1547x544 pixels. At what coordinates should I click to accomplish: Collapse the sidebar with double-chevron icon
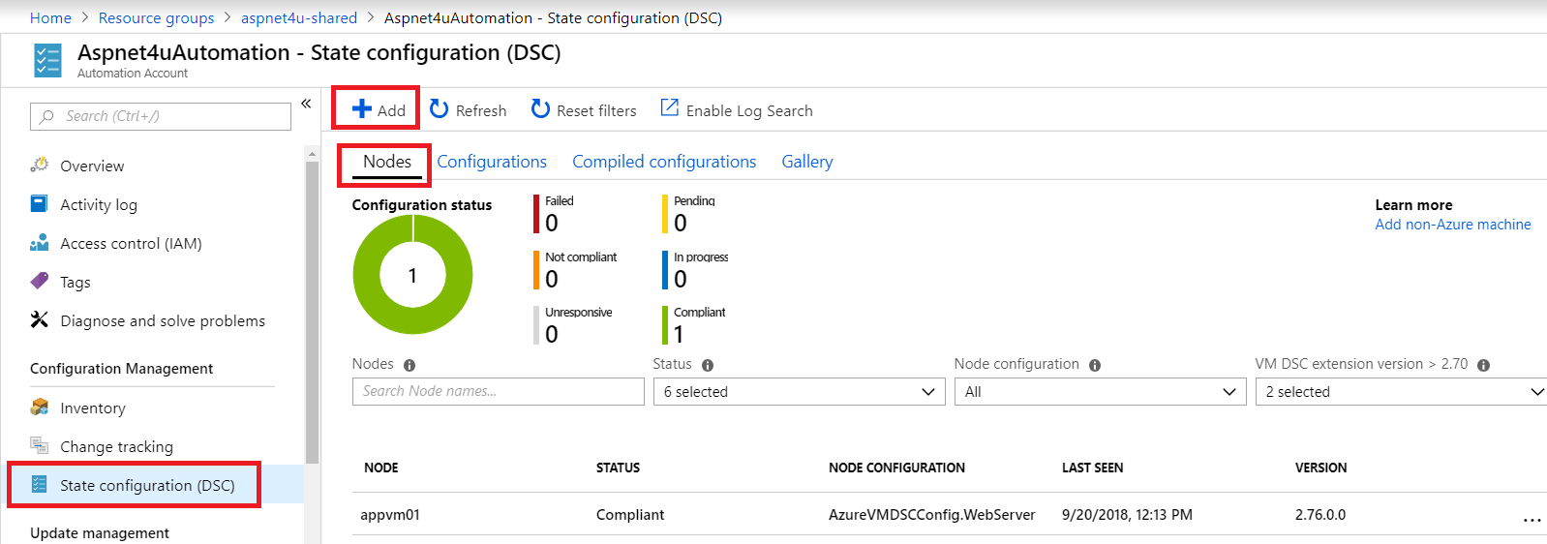click(306, 104)
